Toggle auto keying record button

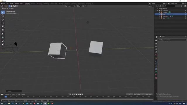[x=70, y=94]
